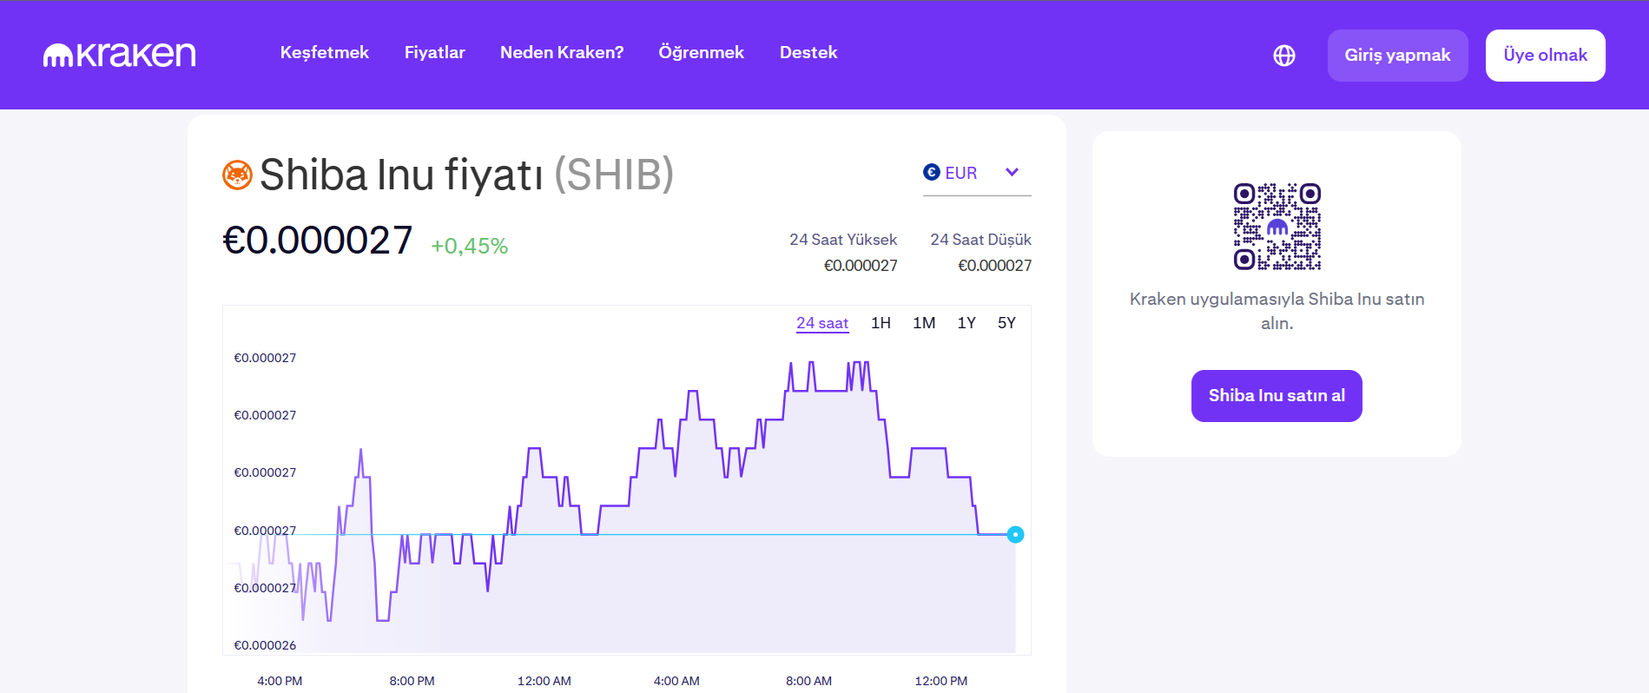The height and width of the screenshot is (693, 1649).
Task: Open the Fiyatlar menu item
Action: click(x=435, y=52)
